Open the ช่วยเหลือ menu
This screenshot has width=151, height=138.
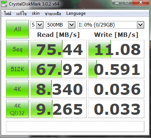pyautogui.click(x=53, y=13)
